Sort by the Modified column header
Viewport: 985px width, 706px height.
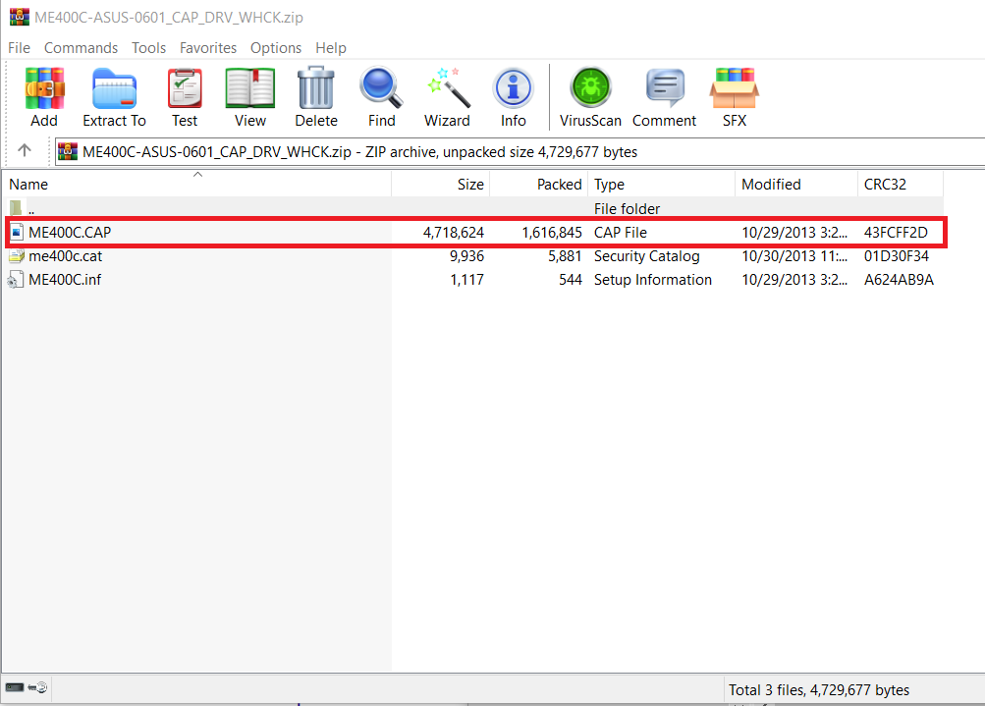click(x=795, y=184)
